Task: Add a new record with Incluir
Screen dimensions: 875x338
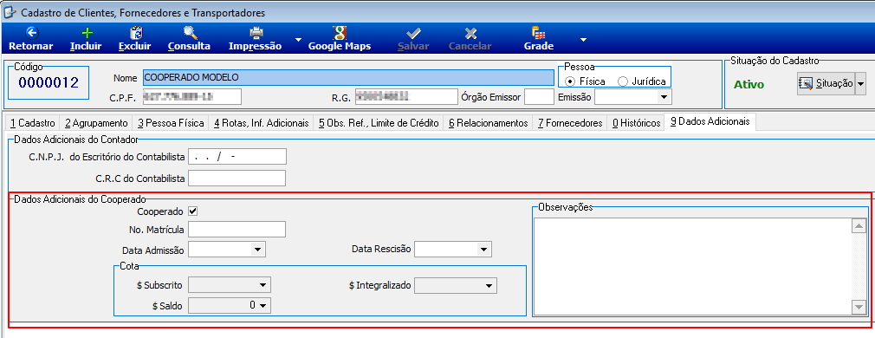Action: (86, 39)
